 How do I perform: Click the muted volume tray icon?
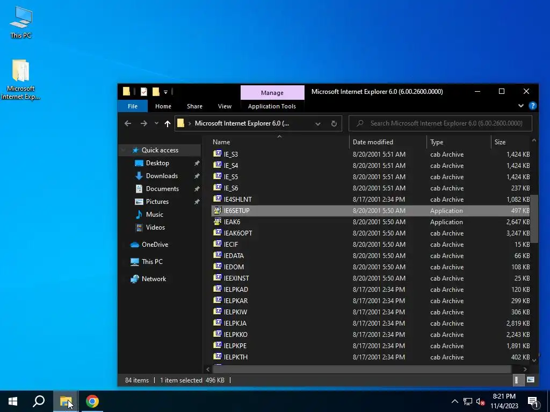point(480,401)
